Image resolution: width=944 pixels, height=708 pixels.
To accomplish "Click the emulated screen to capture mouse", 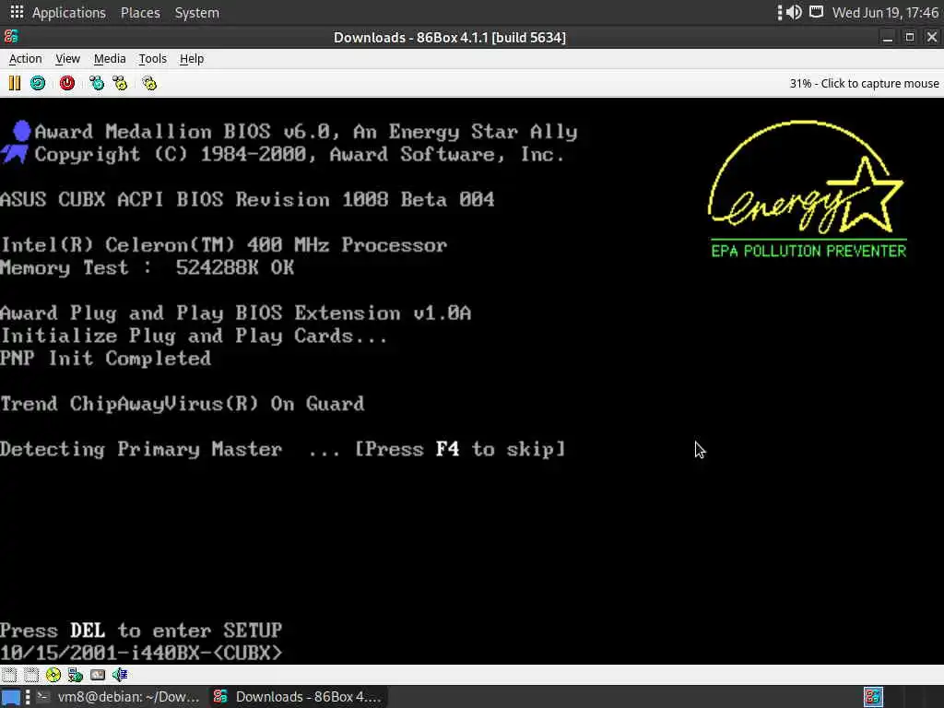I will point(472,381).
